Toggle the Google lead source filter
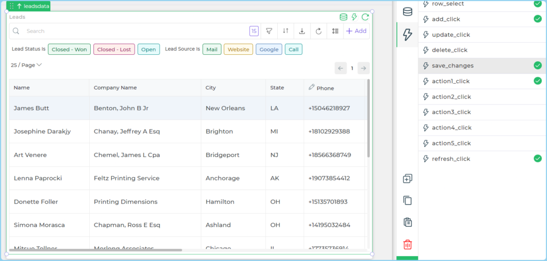This screenshot has width=547, height=261. tap(269, 50)
